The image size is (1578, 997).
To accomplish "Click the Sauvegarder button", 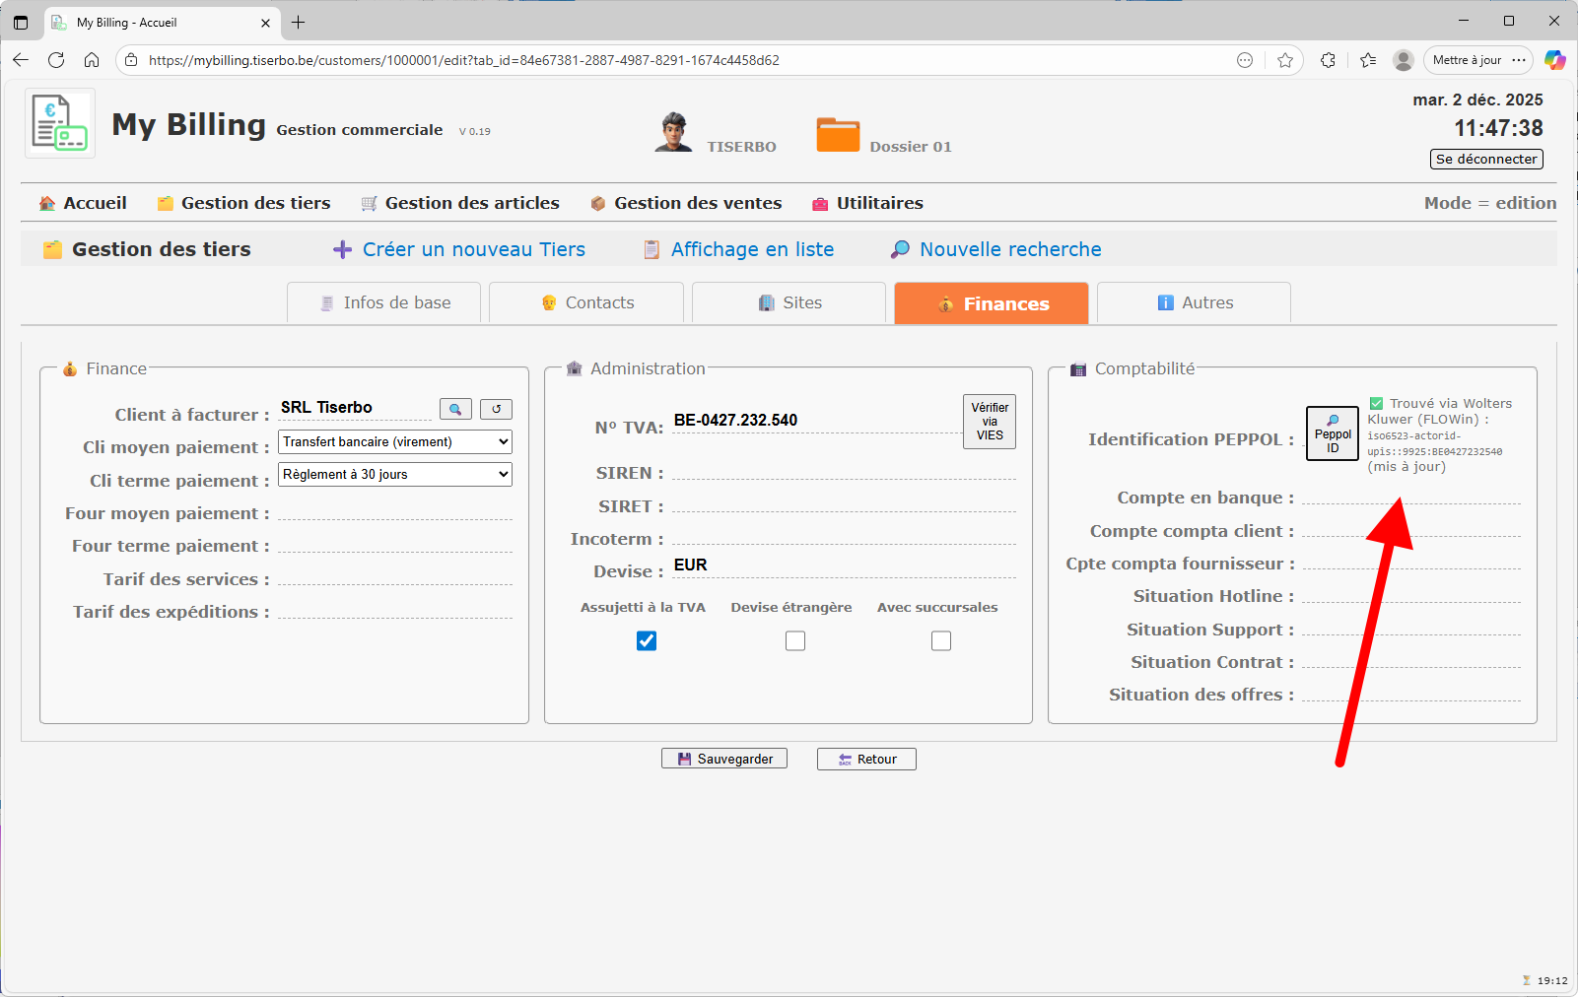I will pyautogui.click(x=723, y=758).
